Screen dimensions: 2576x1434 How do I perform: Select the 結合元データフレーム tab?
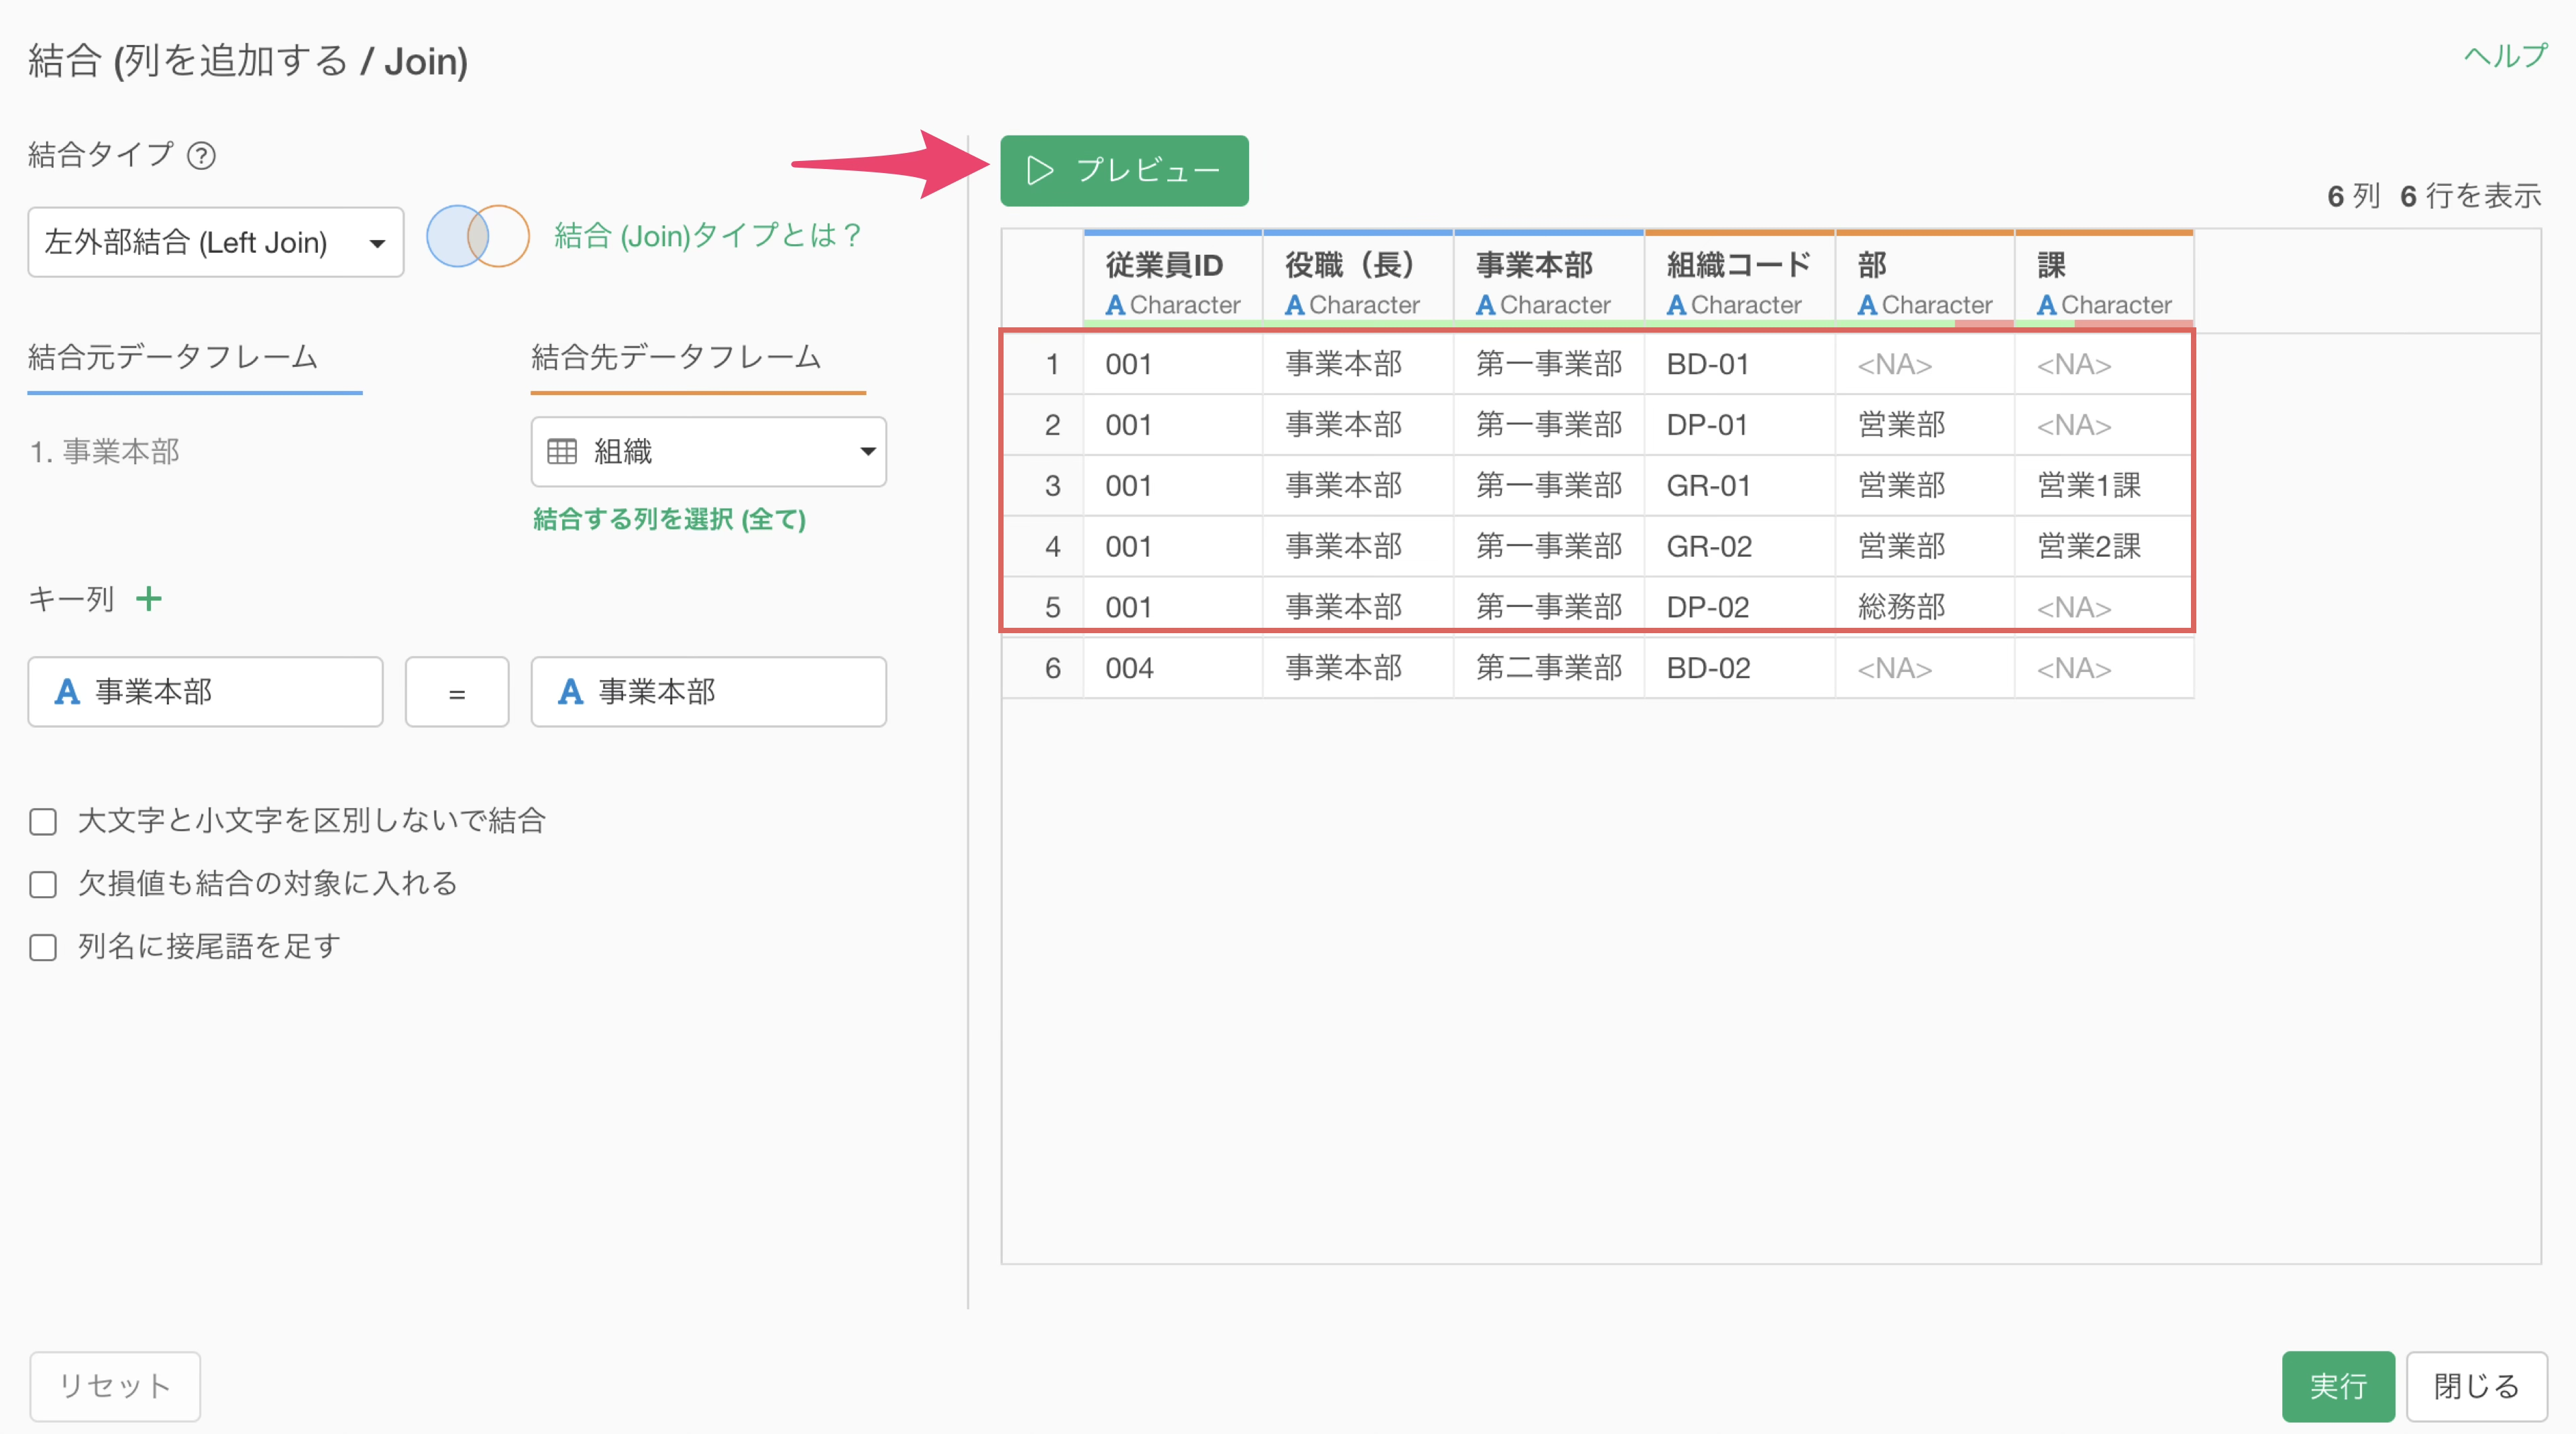click(x=173, y=357)
